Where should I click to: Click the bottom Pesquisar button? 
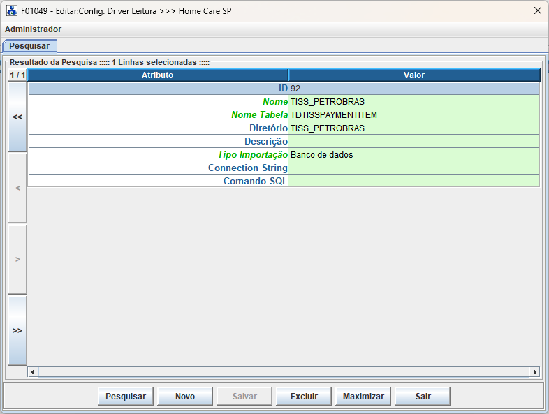click(x=126, y=396)
